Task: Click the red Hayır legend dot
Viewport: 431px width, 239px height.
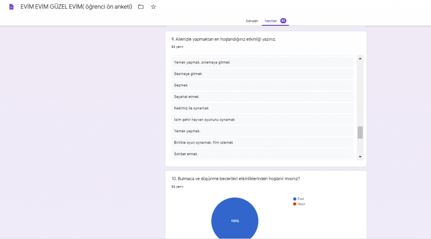Action: 294,204
